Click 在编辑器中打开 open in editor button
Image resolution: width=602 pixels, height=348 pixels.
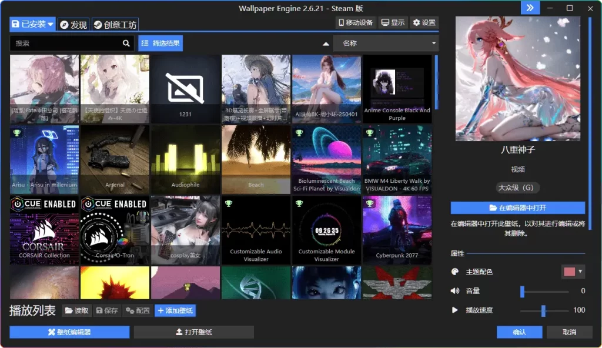point(518,208)
